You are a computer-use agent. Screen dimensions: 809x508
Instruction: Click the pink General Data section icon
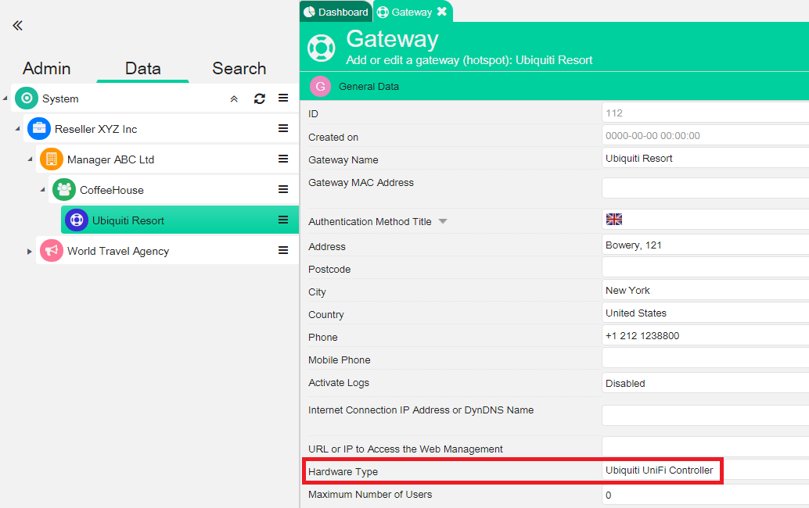320,87
